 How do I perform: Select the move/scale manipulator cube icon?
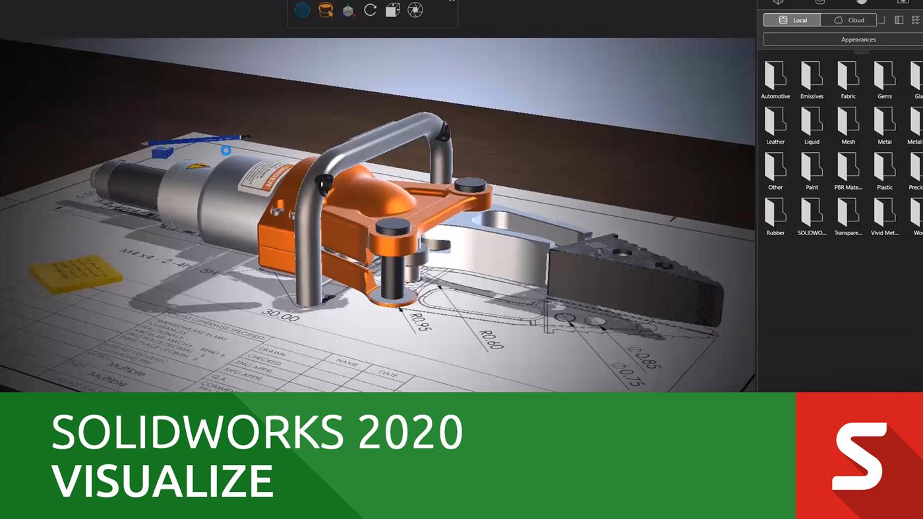[x=392, y=10]
